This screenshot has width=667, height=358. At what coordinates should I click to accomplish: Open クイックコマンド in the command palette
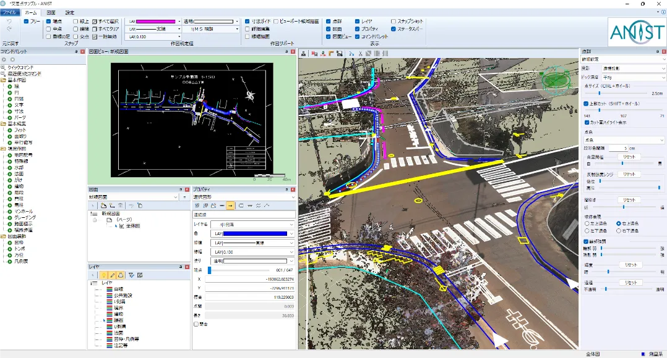pyautogui.click(x=20, y=67)
